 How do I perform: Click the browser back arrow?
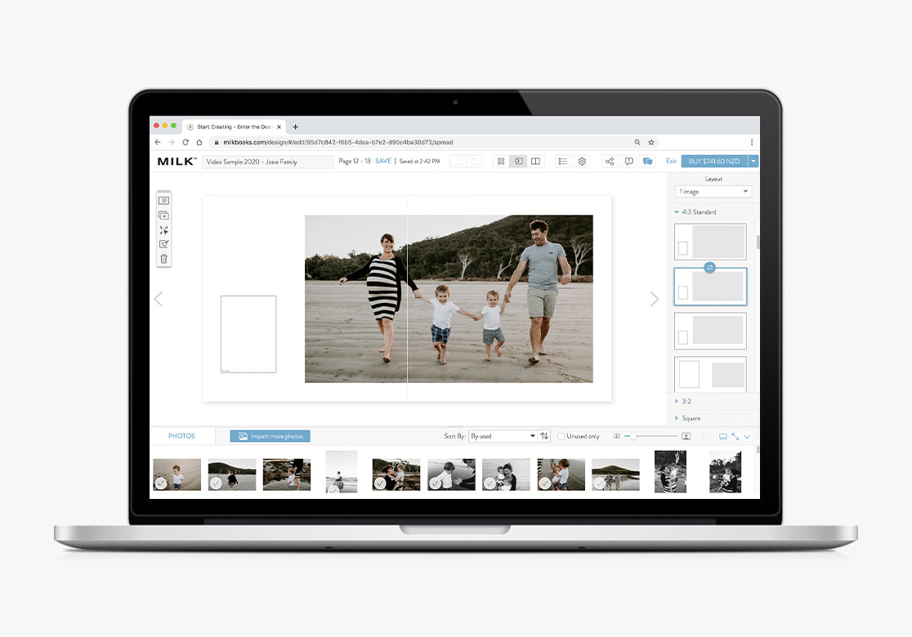[x=158, y=142]
